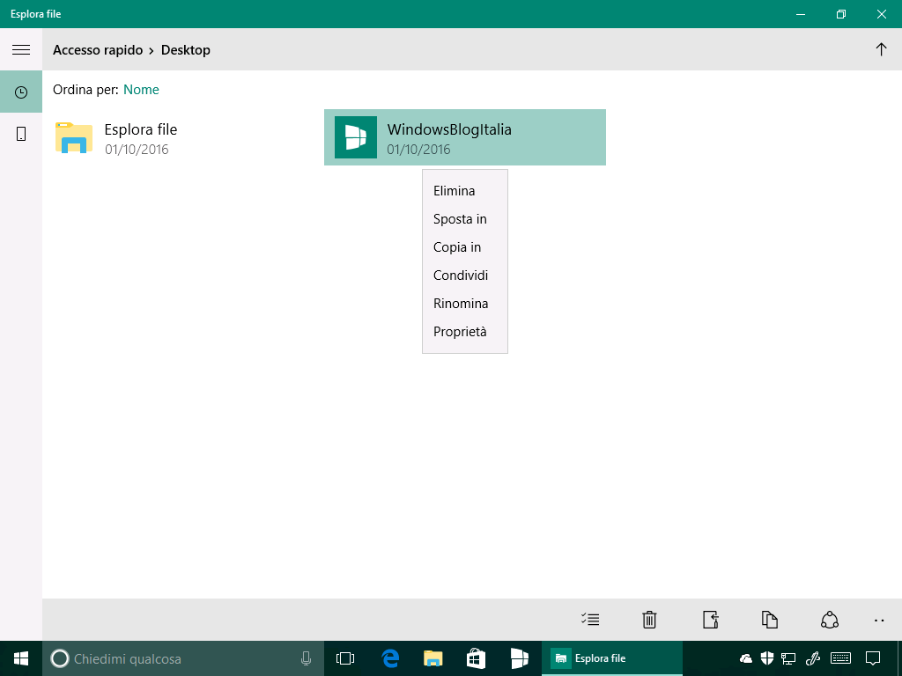Open the WindowsBlogItalia app on taskbar
Viewport: 902px width, 676px height.
[x=519, y=658]
